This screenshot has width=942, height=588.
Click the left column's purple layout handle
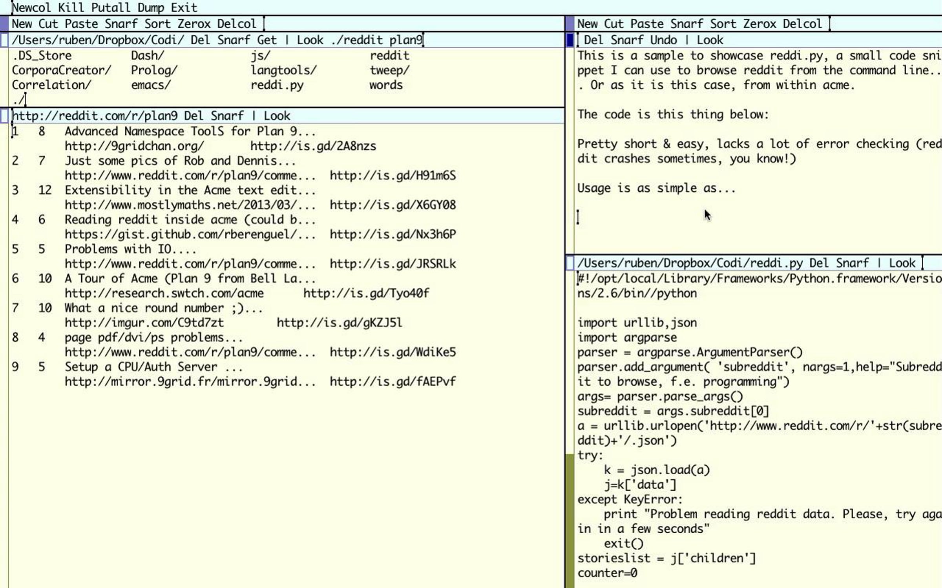coord(4,24)
